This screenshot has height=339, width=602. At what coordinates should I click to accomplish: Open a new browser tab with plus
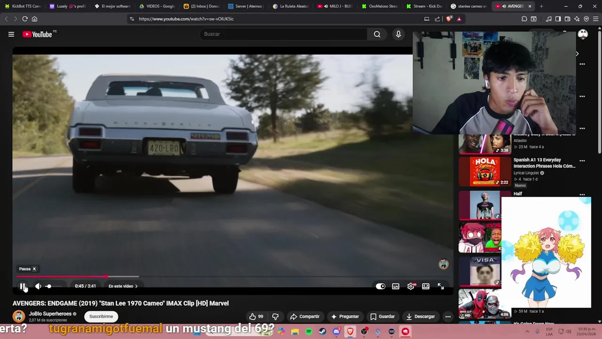[x=541, y=6]
